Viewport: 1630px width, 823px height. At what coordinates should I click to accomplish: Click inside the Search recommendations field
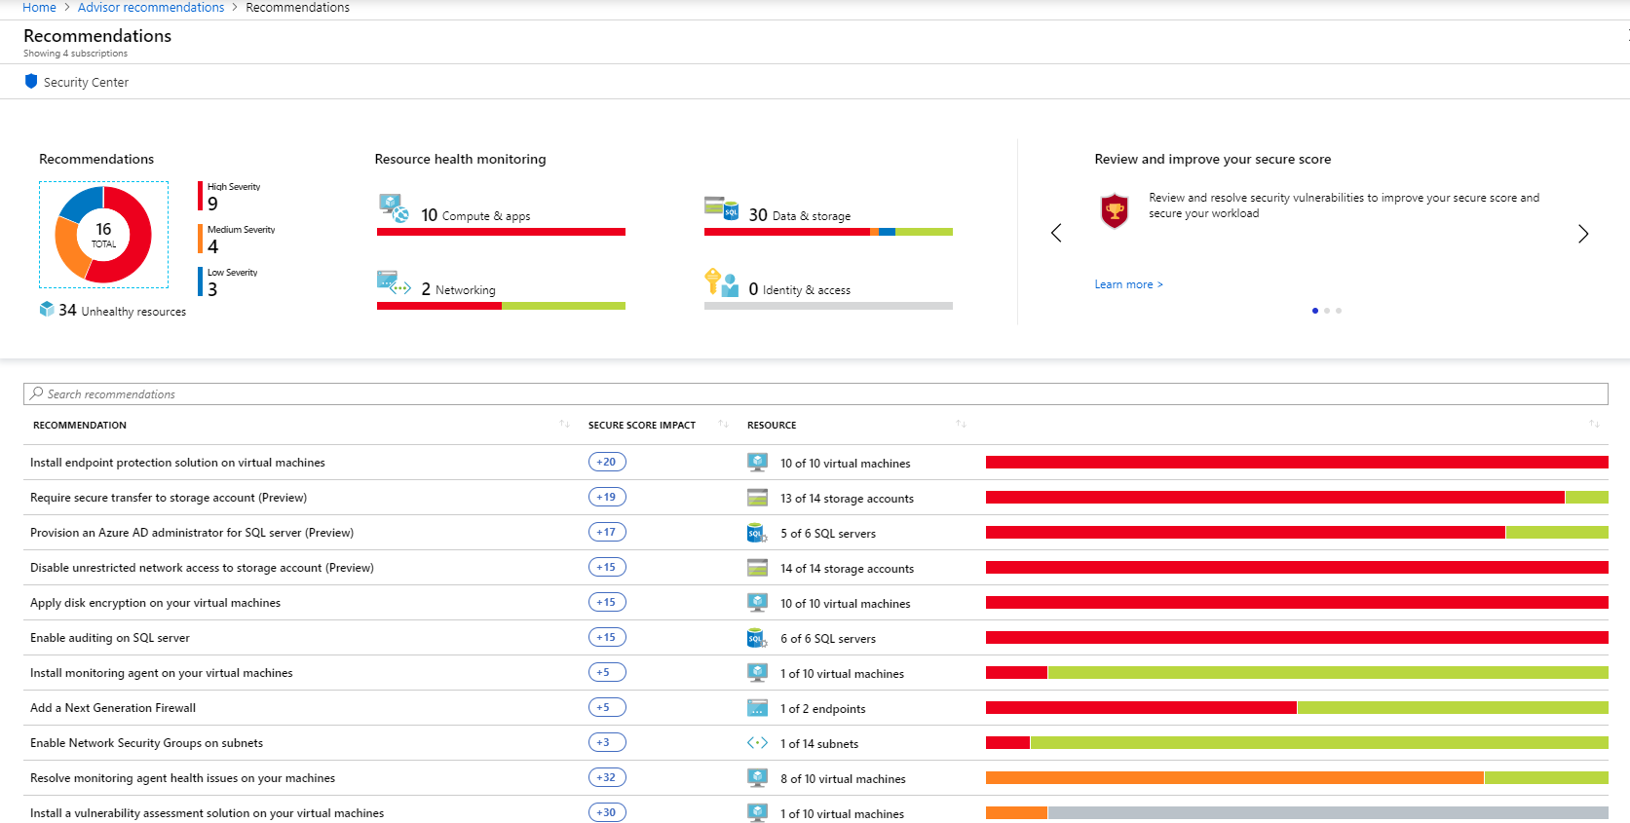(815, 393)
